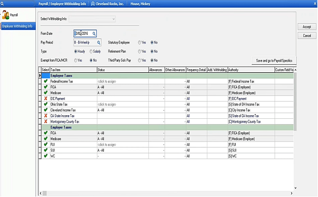Toggle the green check for Ohio State Tax
Image resolution: width=318 pixels, height=197 pixels.
45,104
